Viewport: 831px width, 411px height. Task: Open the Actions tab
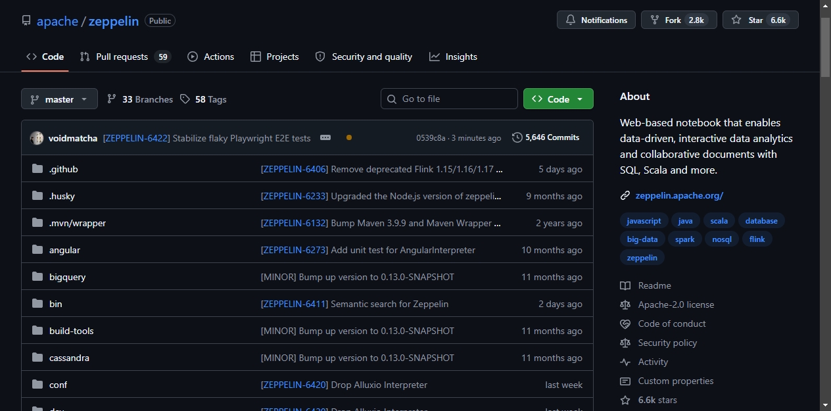pyautogui.click(x=210, y=57)
